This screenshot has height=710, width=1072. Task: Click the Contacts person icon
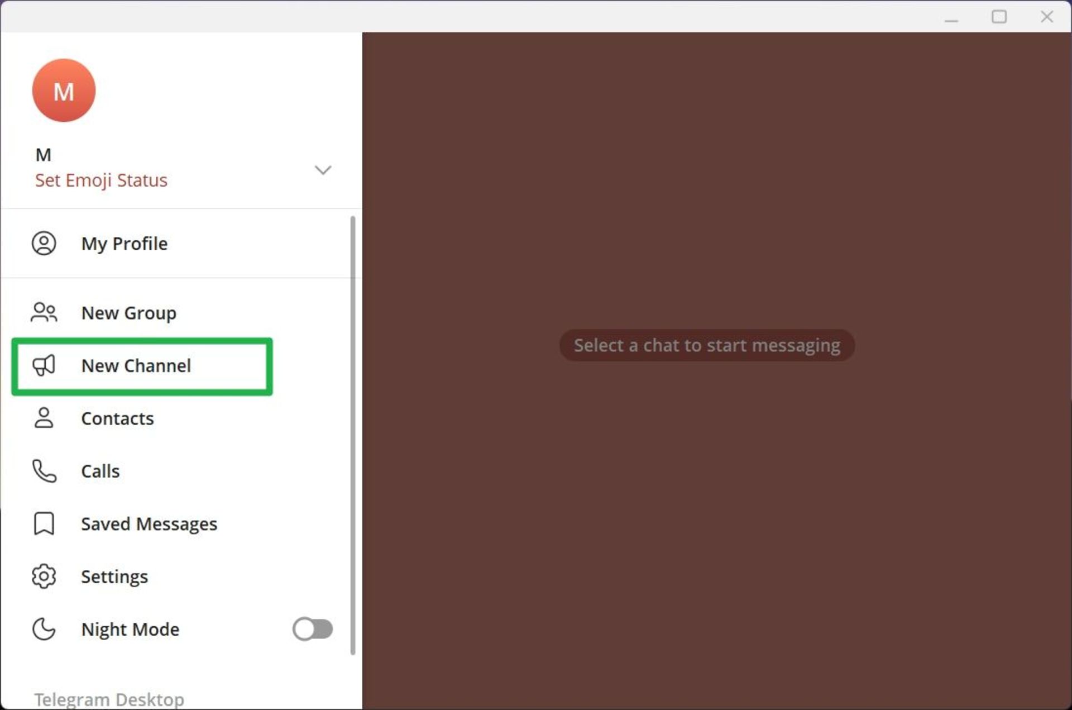click(44, 418)
